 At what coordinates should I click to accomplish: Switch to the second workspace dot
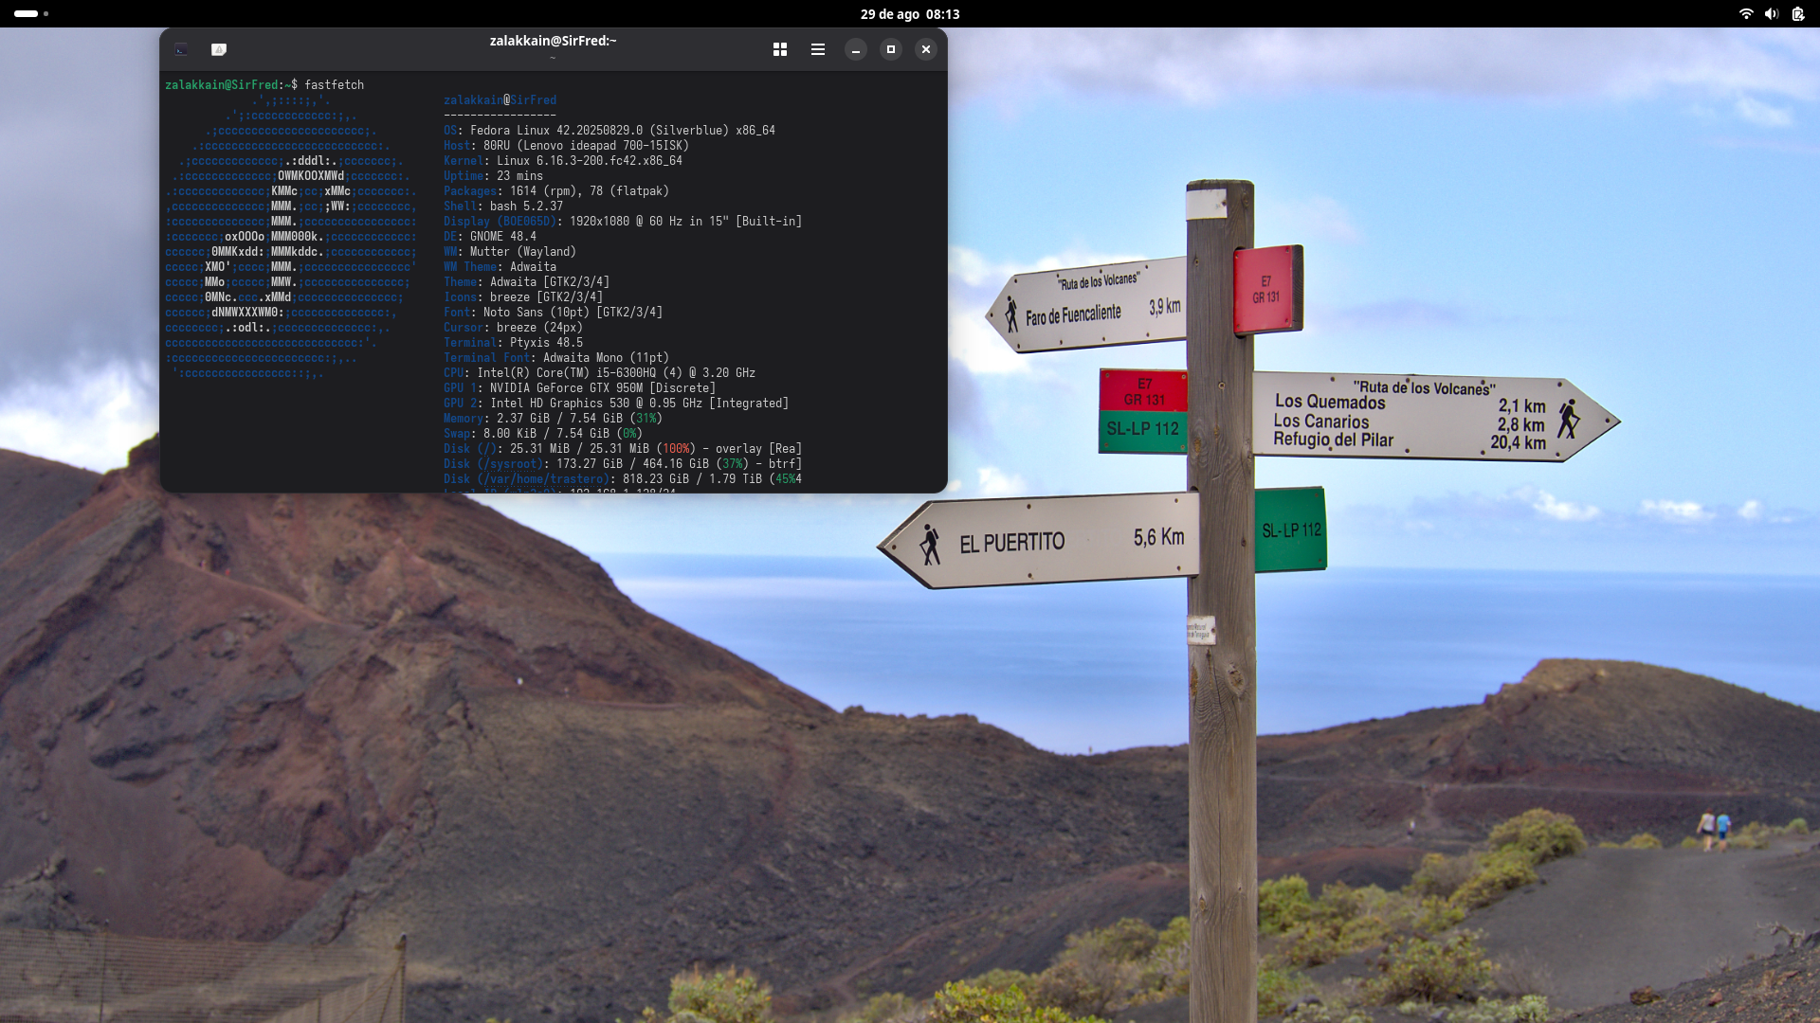click(46, 13)
